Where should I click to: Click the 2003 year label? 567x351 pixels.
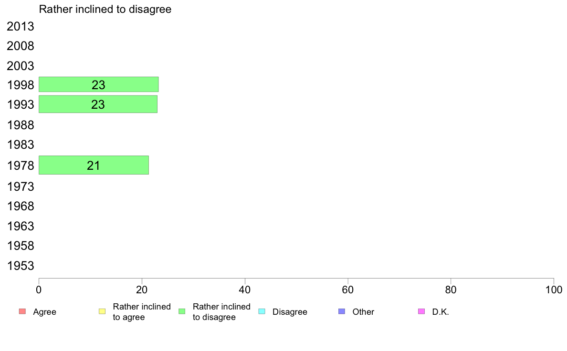coord(20,66)
